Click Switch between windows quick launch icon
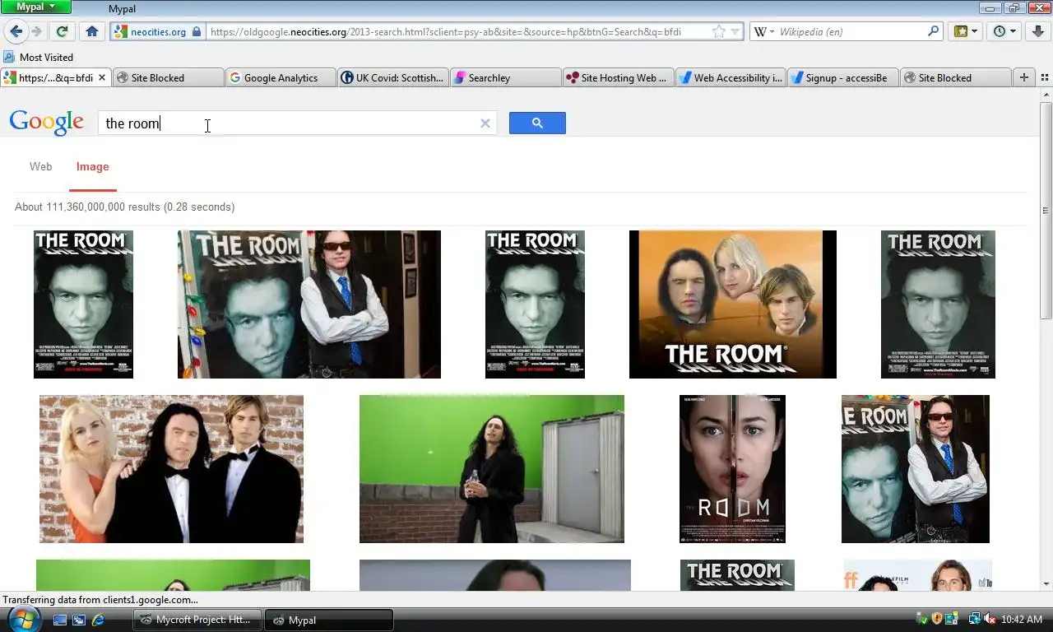This screenshot has height=632, width=1053. (x=79, y=620)
